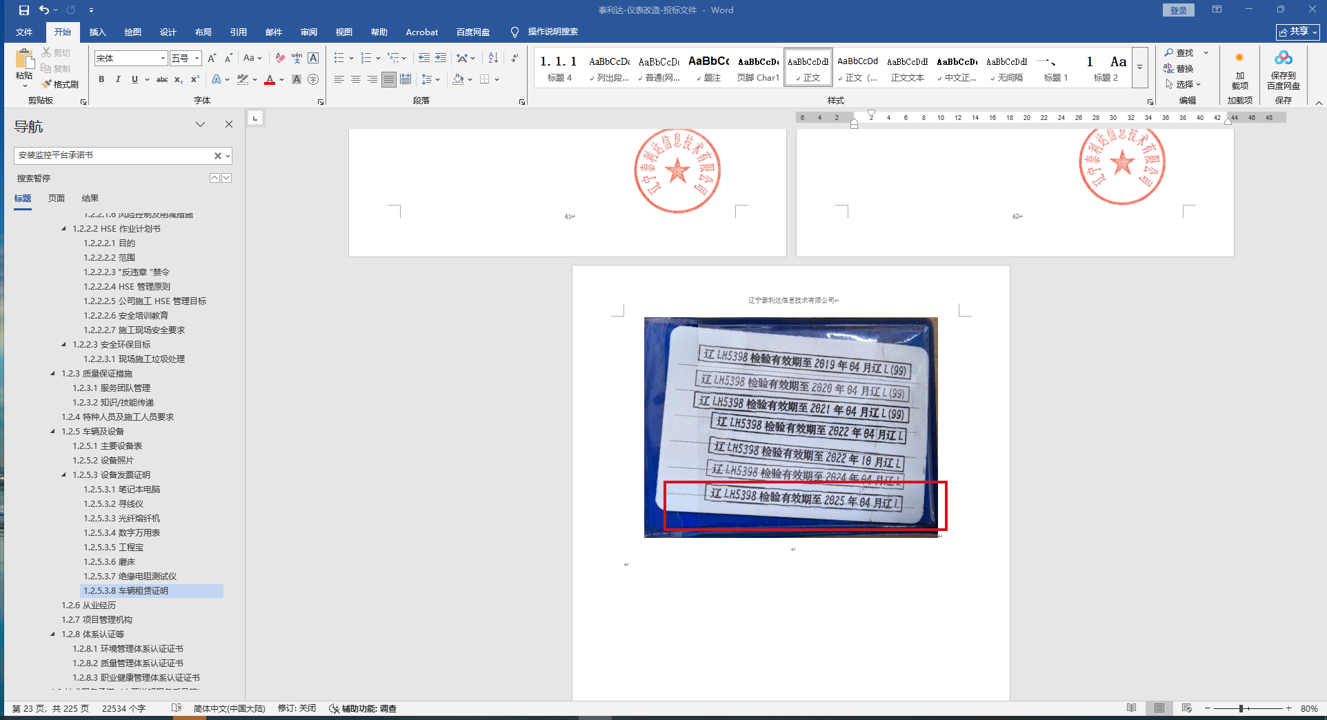Collapse 1.2.5.3 设备发票证明 heading
Image resolution: width=1327 pixels, height=720 pixels.
coord(64,474)
